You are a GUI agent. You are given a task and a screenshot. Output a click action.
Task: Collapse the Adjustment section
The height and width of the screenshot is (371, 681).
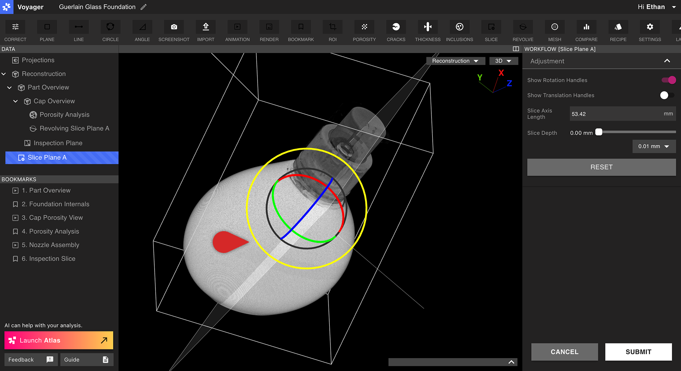point(667,61)
